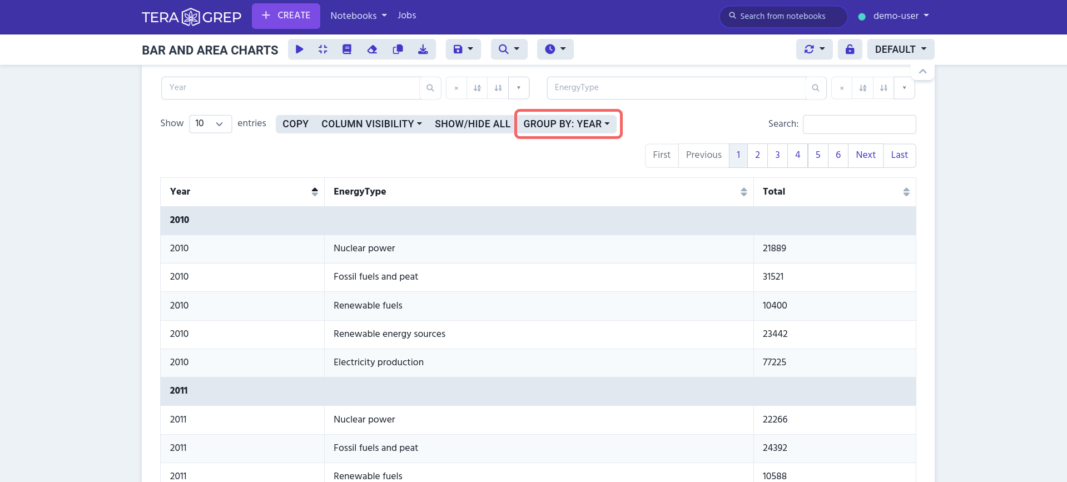Go to the Previous page
The width and height of the screenshot is (1067, 482).
(x=703, y=155)
